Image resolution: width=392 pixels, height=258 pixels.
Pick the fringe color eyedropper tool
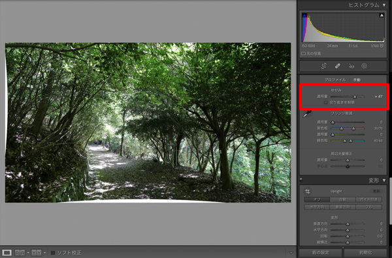pyautogui.click(x=307, y=113)
